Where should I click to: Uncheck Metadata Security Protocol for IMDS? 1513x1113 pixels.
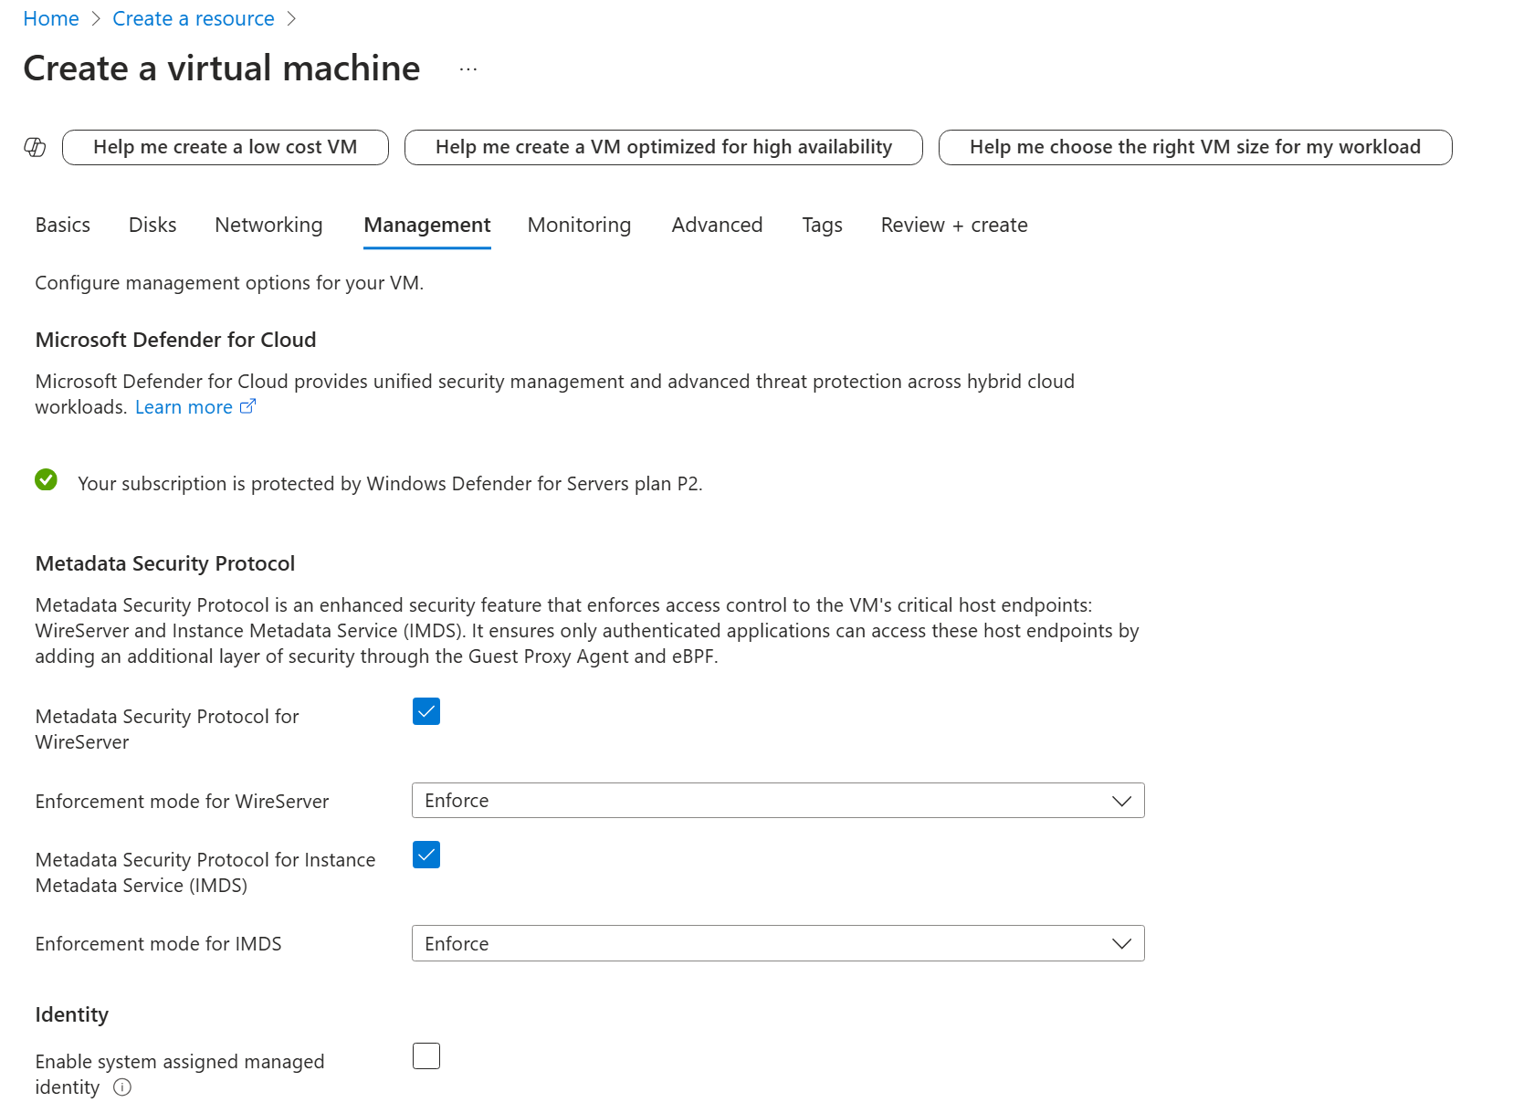[x=426, y=855]
